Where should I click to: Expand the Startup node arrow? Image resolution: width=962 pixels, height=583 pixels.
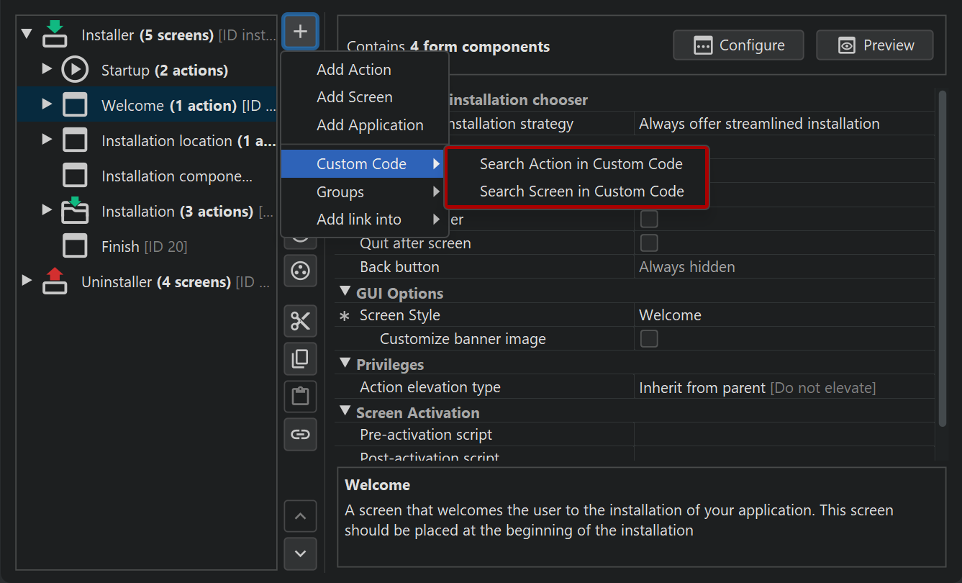[x=47, y=69]
